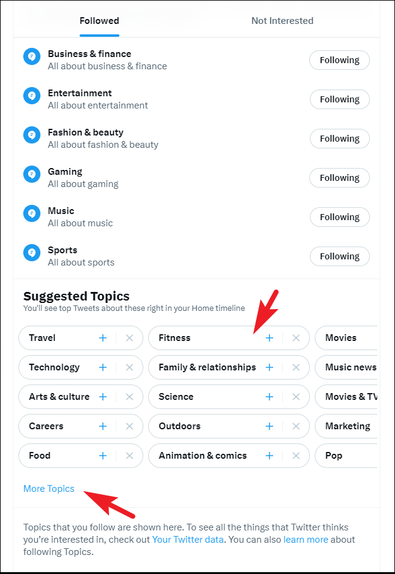Click the Sports topic icon

click(x=32, y=253)
